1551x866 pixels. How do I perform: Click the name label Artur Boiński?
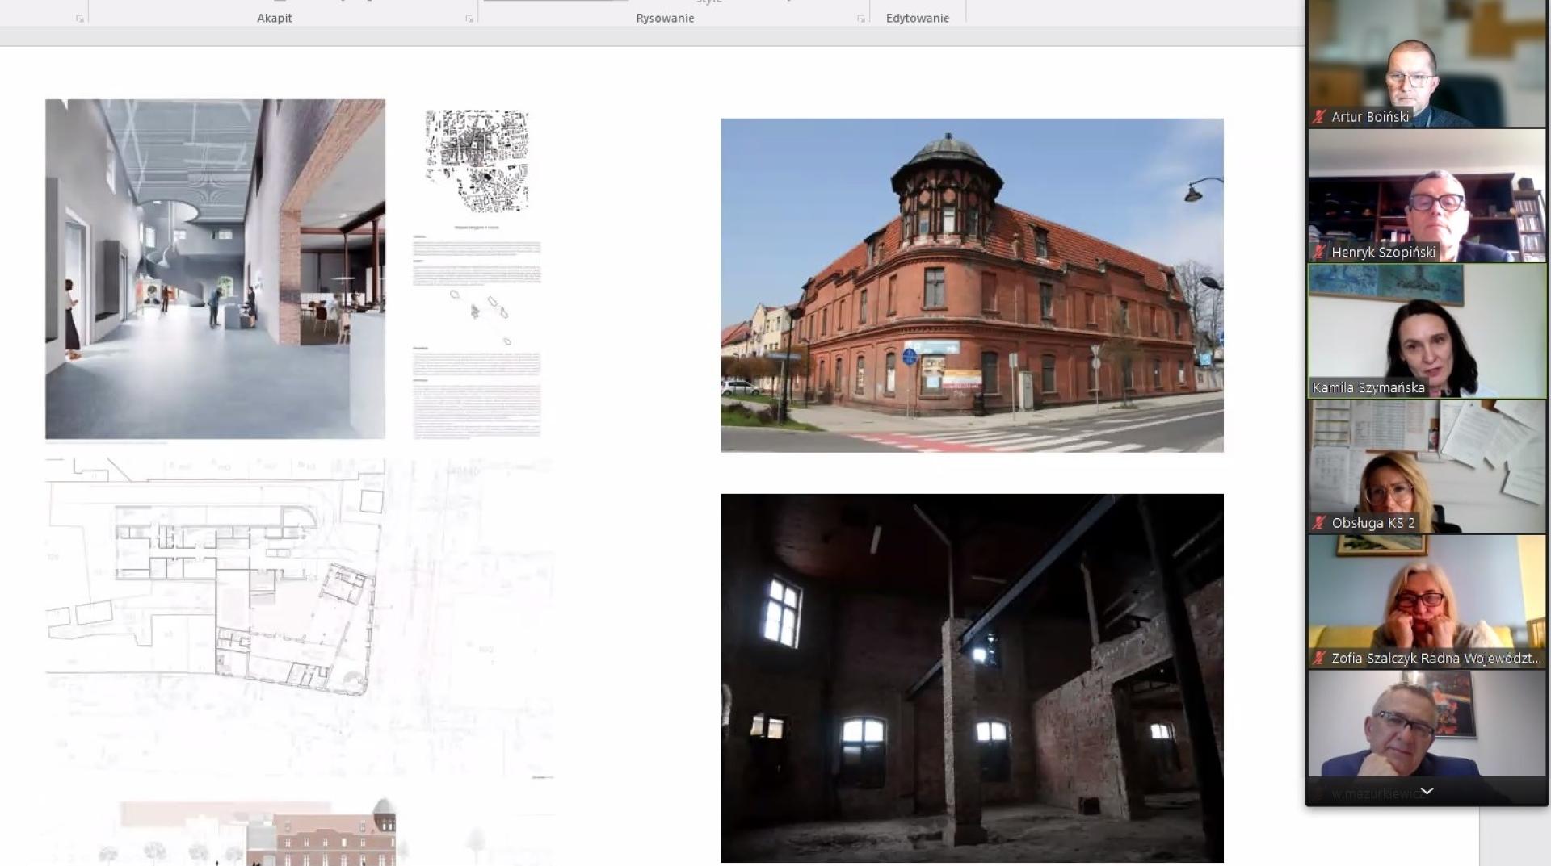[x=1370, y=117]
